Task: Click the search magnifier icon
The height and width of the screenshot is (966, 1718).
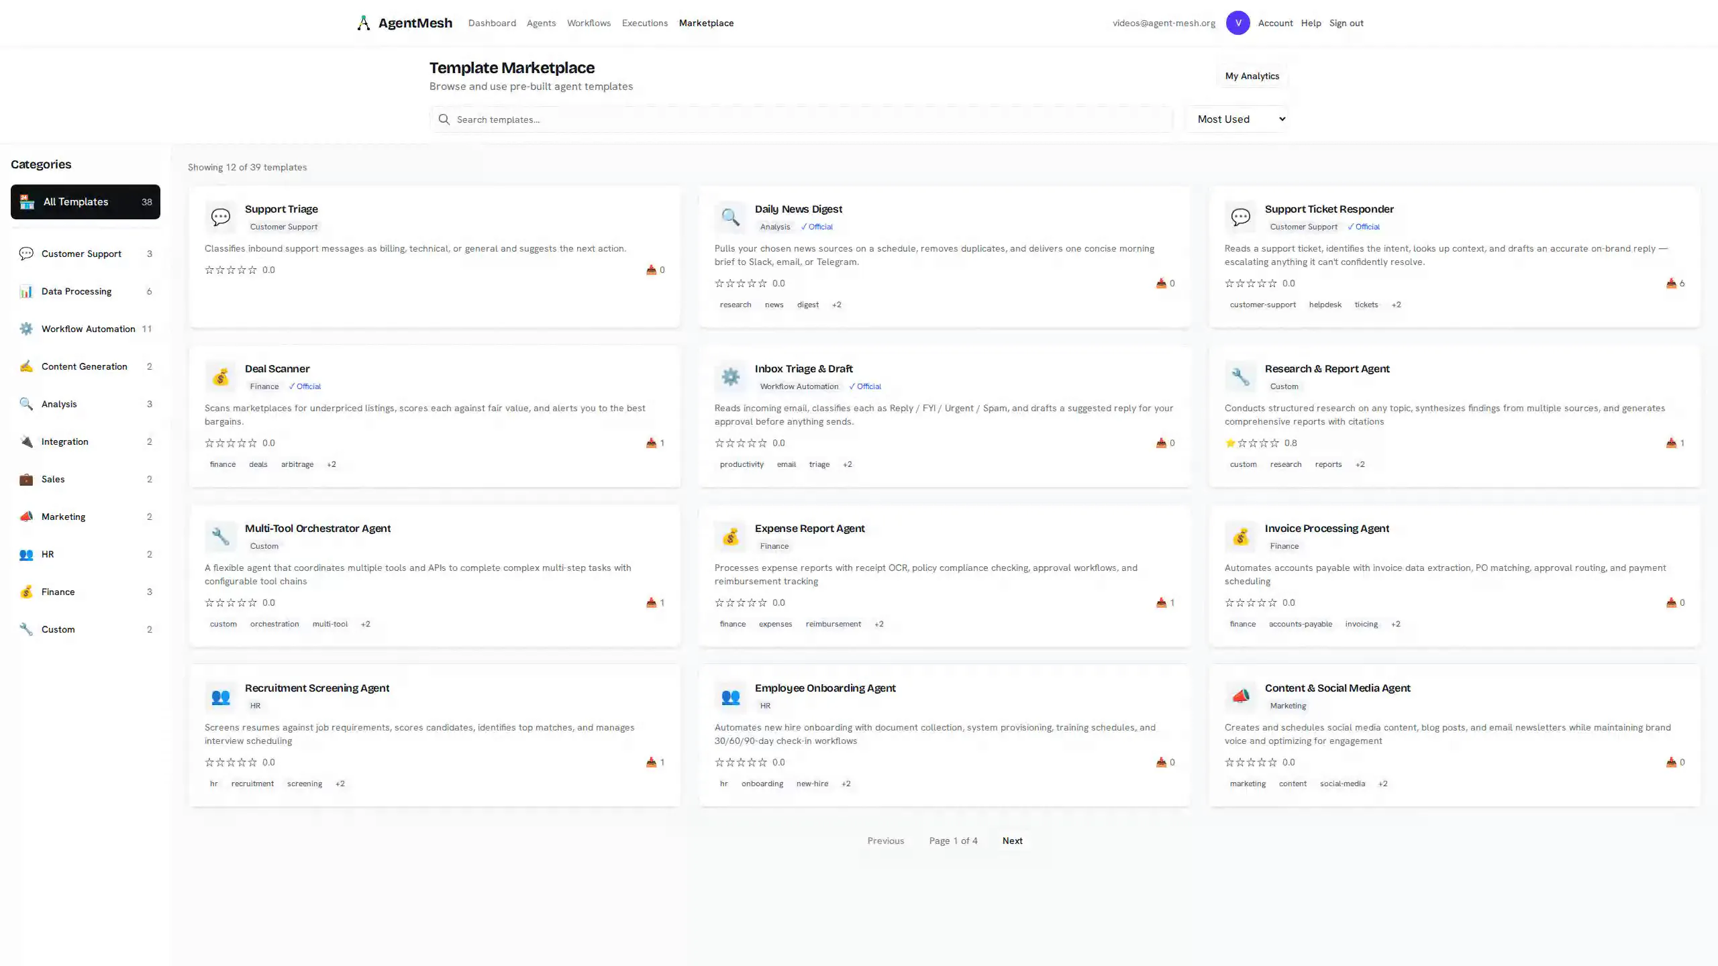Action: click(x=444, y=119)
